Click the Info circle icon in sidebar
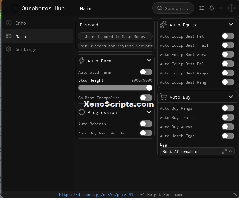This screenshot has width=239, height=208. [x=9, y=23]
